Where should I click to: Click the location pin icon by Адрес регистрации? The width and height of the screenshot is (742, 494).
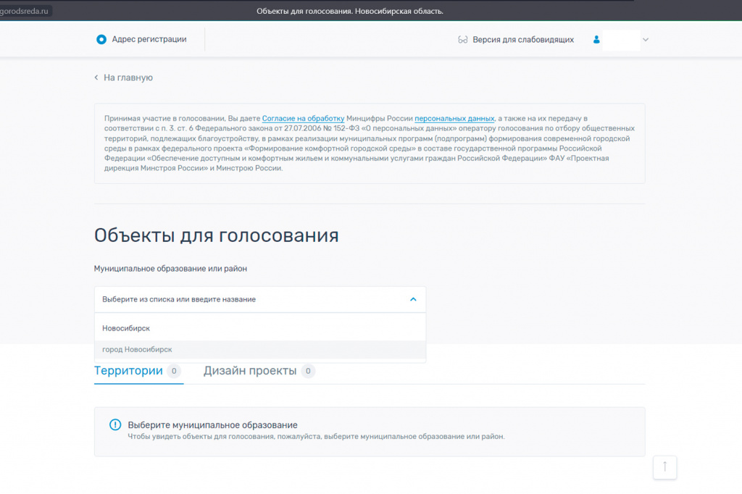pyautogui.click(x=101, y=40)
